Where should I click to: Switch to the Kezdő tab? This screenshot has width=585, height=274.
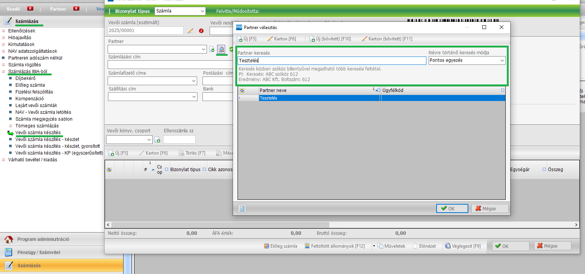coord(14,9)
